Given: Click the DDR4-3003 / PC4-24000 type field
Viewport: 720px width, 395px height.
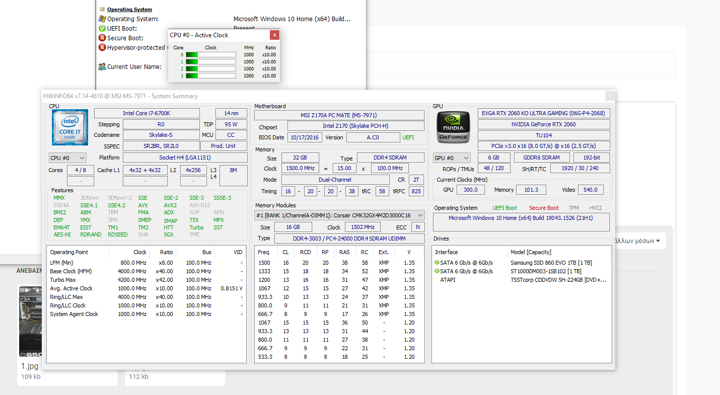Looking at the screenshot, I should click(x=349, y=239).
